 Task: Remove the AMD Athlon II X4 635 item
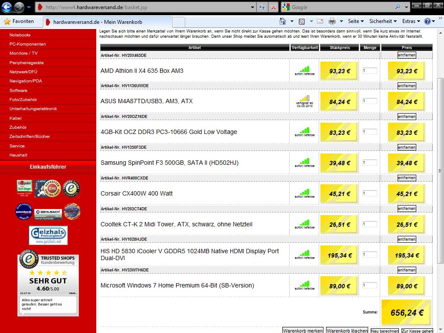click(407, 55)
